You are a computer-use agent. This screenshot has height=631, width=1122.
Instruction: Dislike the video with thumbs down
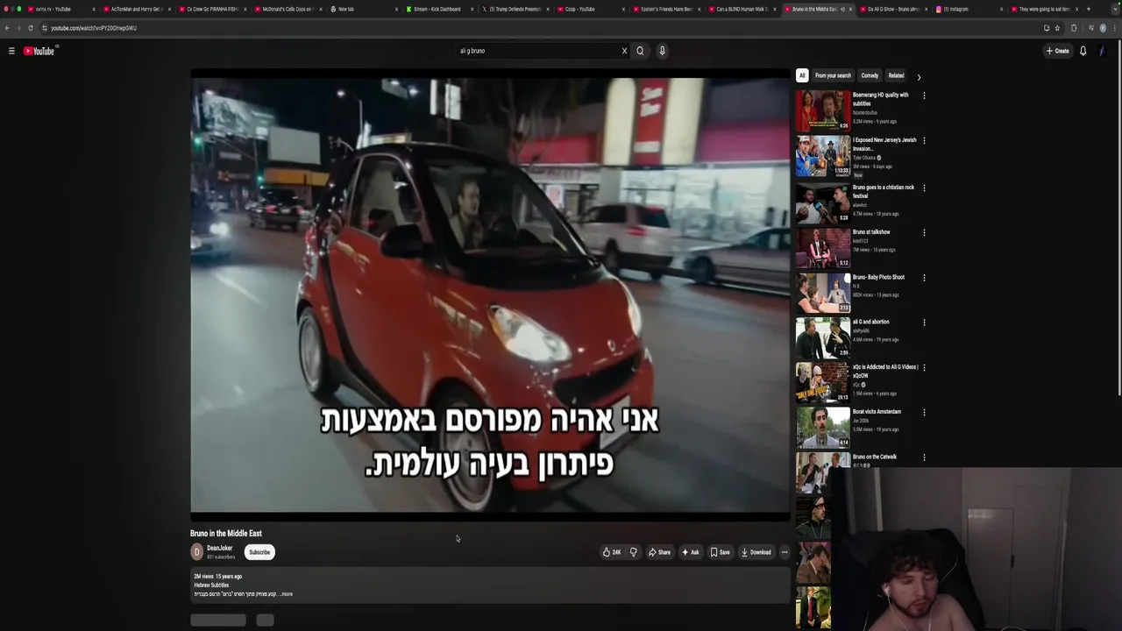click(633, 552)
